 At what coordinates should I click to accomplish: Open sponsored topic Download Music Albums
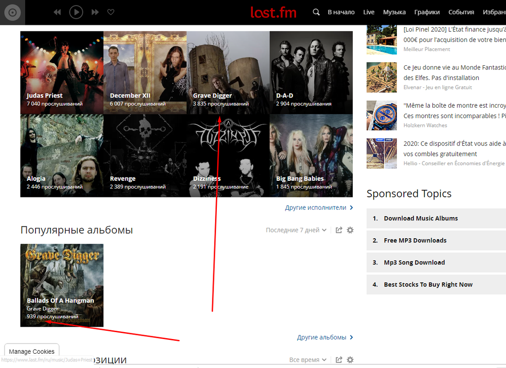[x=436, y=218]
